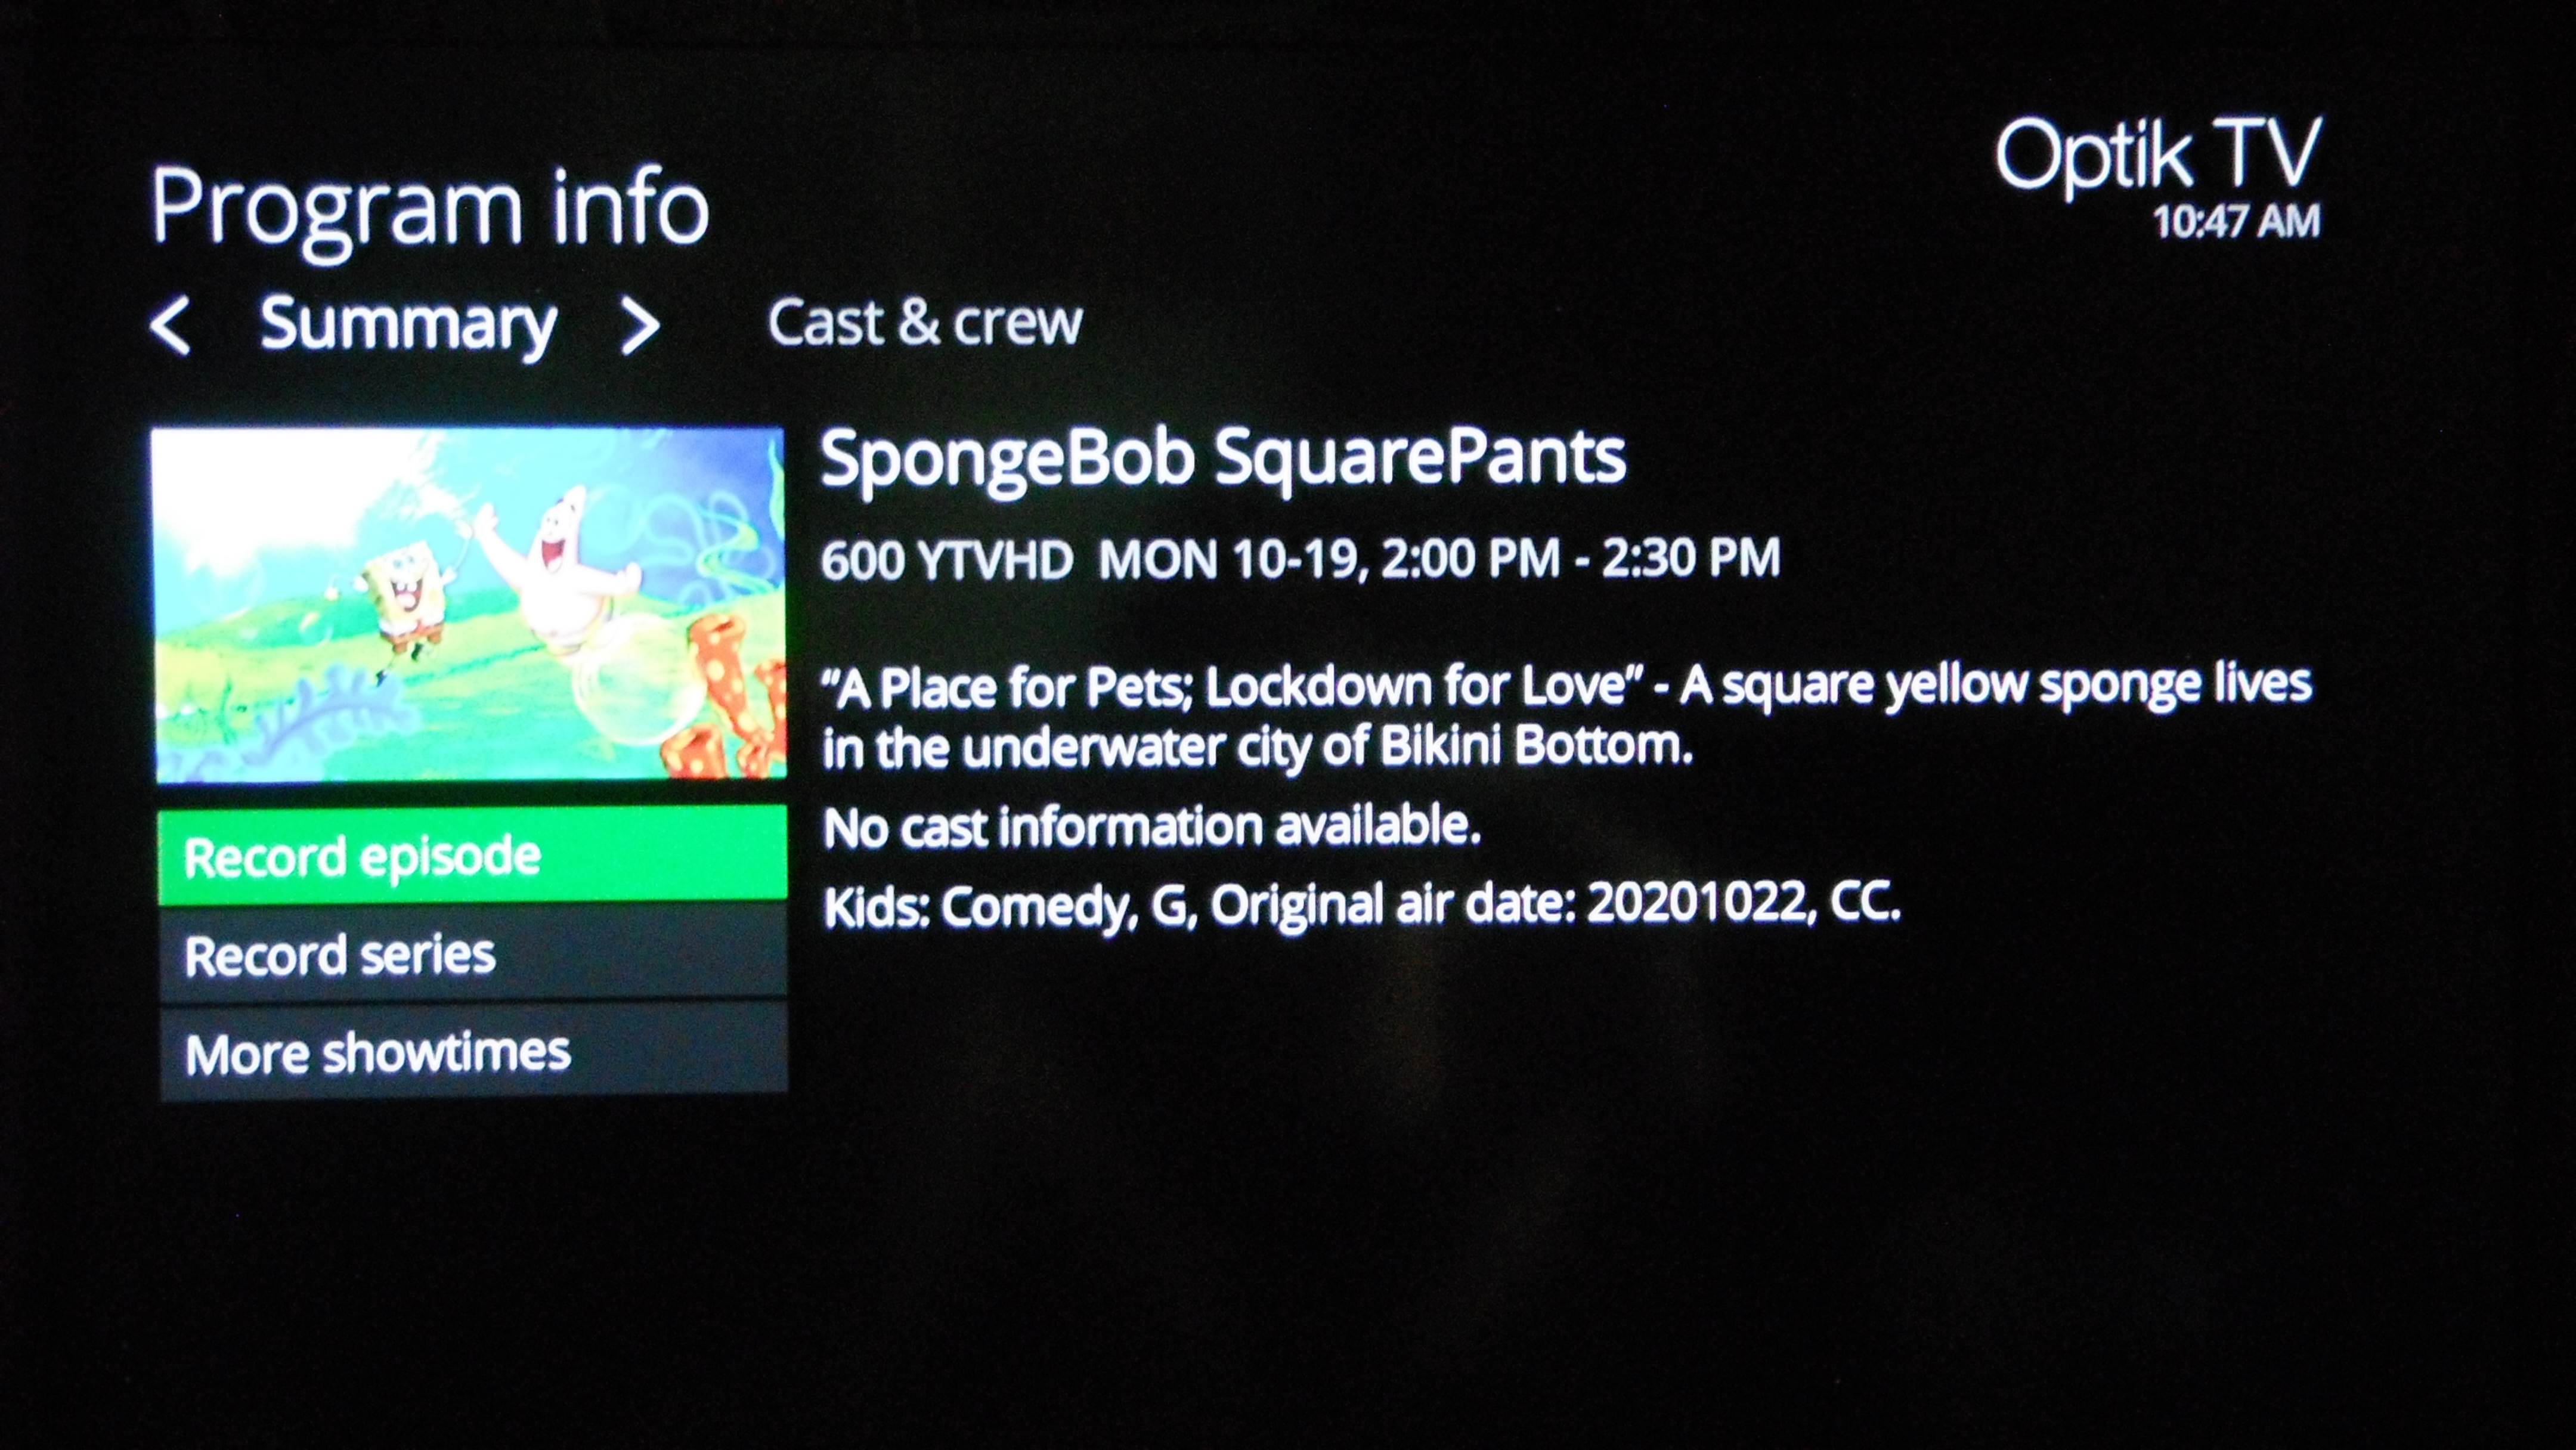Click the SpongeBob SquarePants title
The width and height of the screenshot is (2576, 1450).
pyautogui.click(x=1223, y=459)
